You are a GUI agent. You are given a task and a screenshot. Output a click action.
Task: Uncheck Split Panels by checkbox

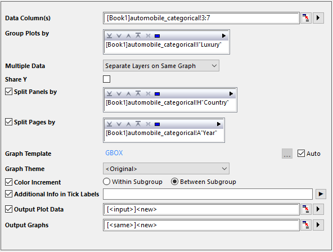(8, 92)
